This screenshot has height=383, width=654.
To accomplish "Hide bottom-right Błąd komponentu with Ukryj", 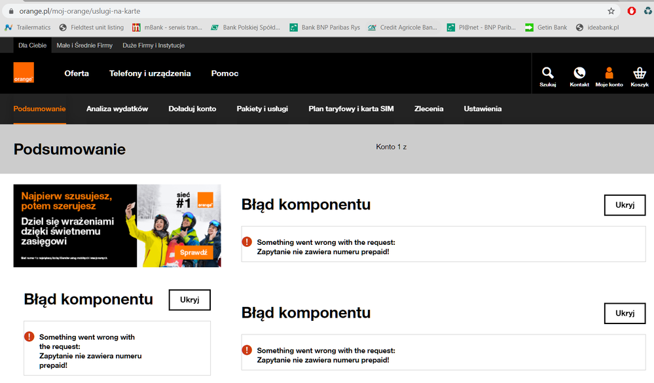I will click(x=625, y=314).
